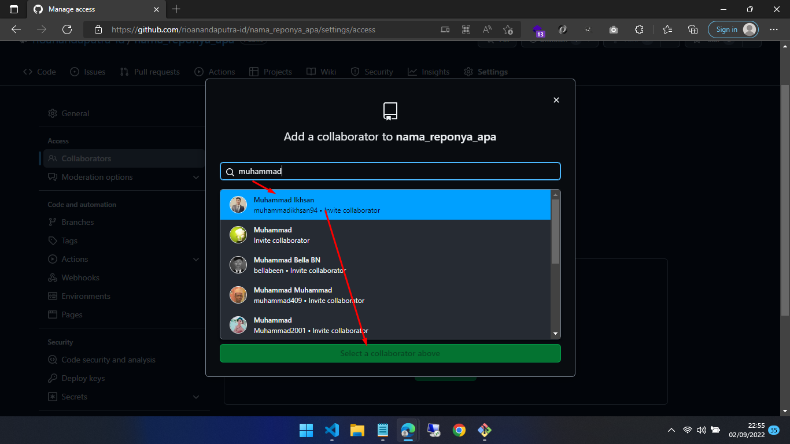Open the Wiki tab
The height and width of the screenshot is (444, 790).
click(x=321, y=72)
